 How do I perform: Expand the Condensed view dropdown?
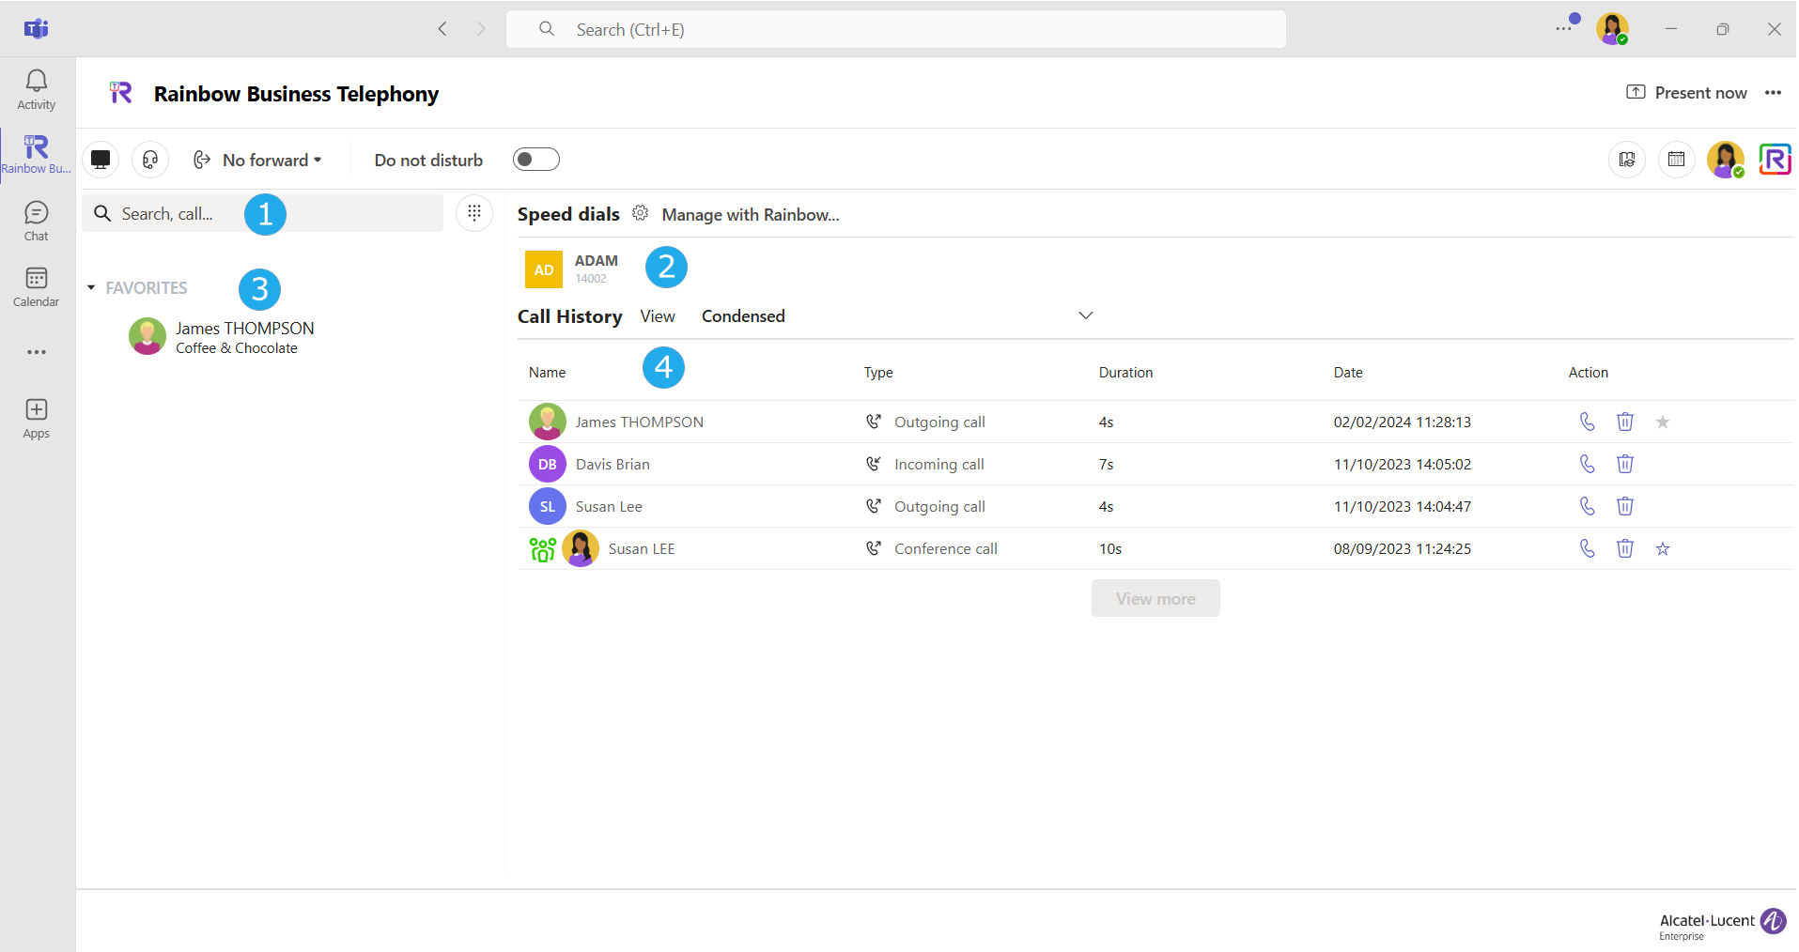(1085, 315)
